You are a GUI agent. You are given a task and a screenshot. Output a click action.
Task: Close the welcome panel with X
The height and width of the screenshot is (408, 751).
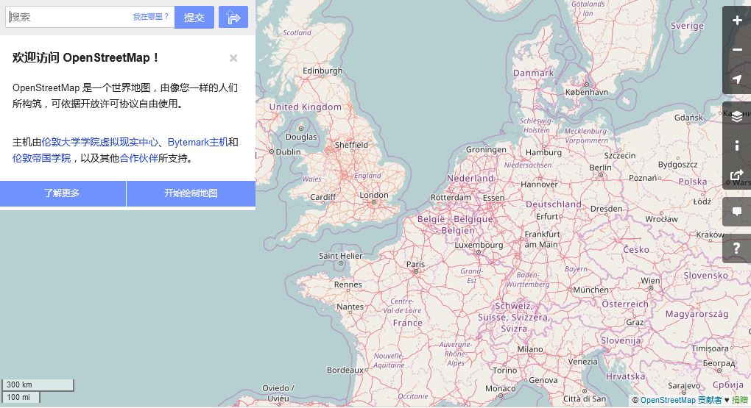[x=233, y=58]
